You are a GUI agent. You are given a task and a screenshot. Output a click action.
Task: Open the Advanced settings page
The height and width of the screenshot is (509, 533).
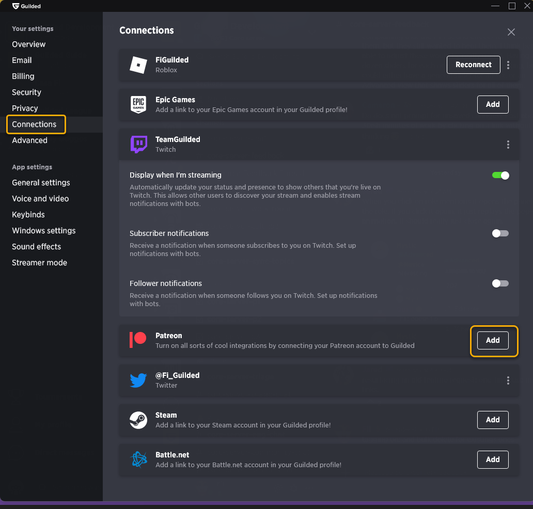[x=29, y=140]
